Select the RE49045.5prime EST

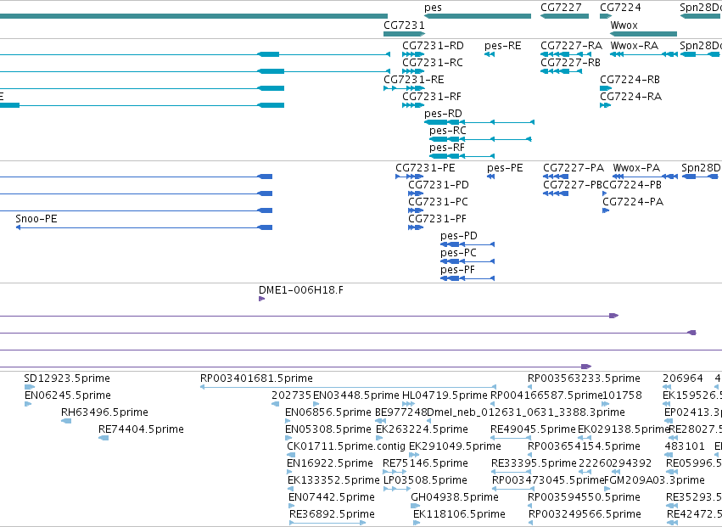[511, 438]
